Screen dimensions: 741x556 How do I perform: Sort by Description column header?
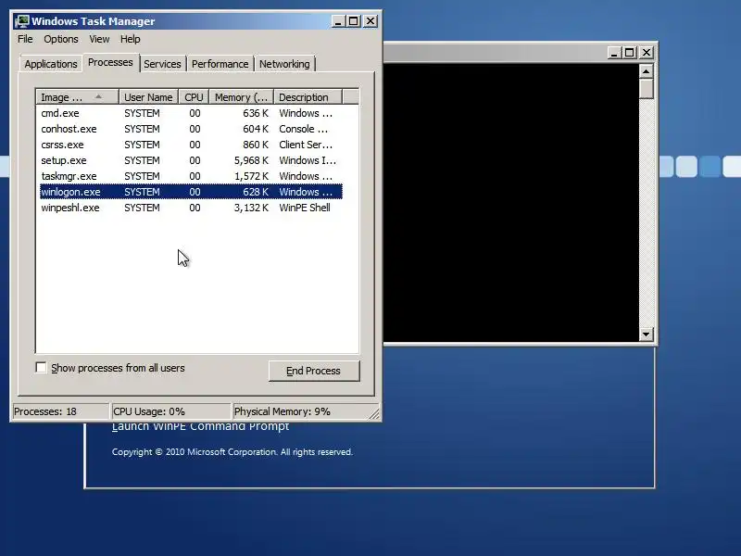(x=308, y=97)
